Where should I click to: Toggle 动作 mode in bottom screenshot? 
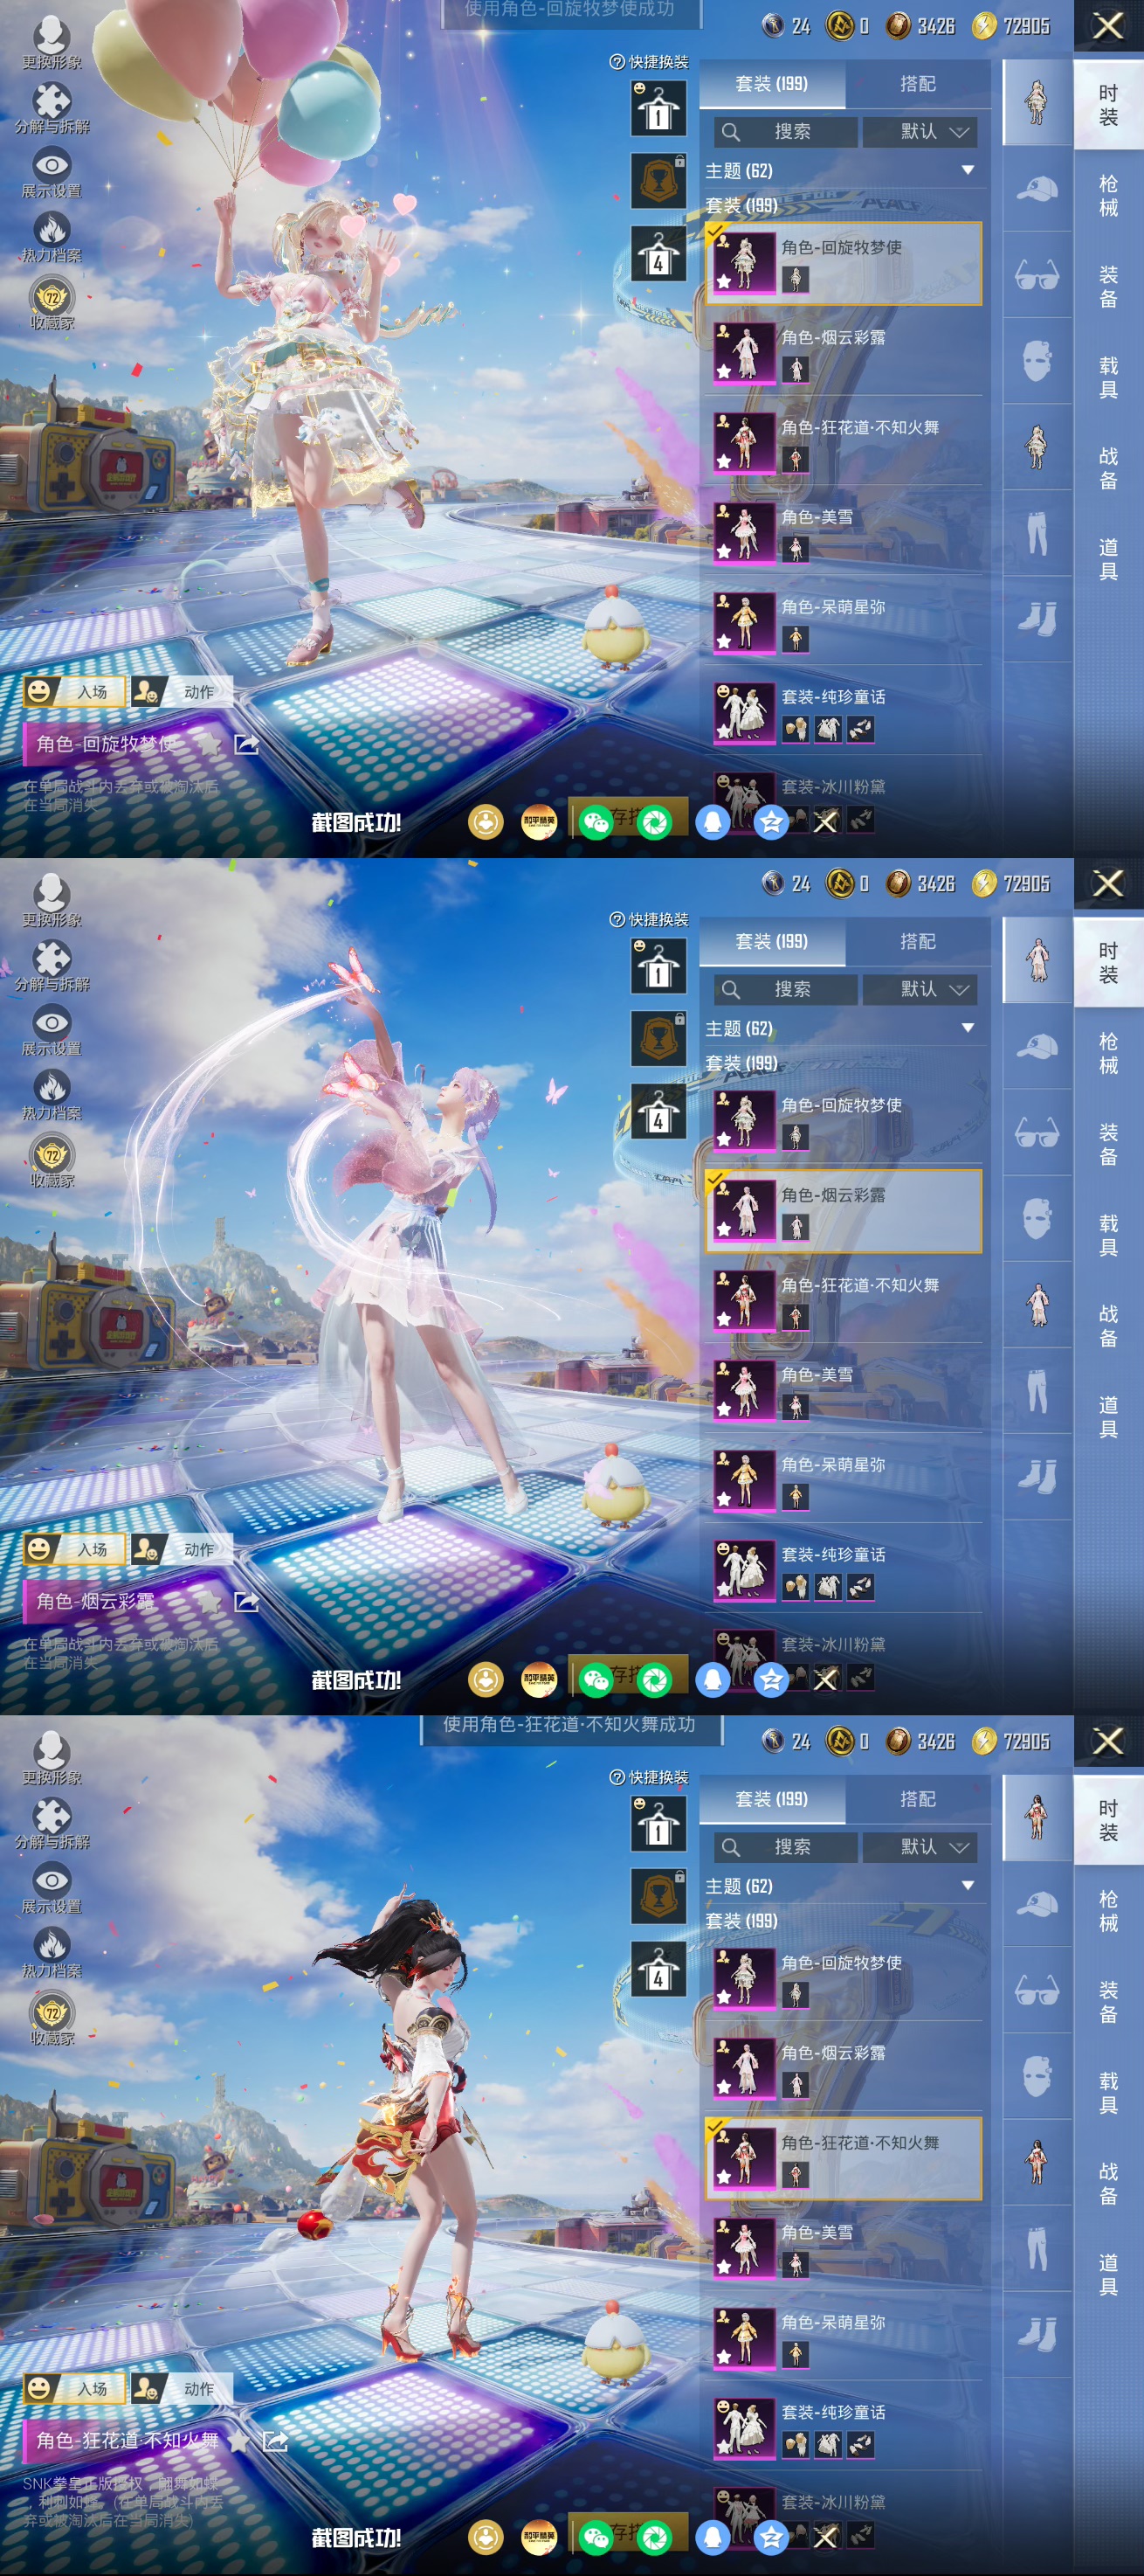coord(182,2389)
